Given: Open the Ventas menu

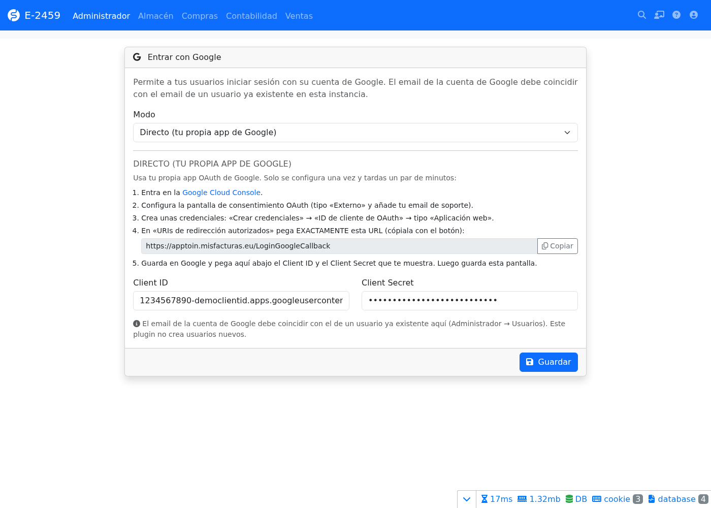Looking at the screenshot, I should pyautogui.click(x=299, y=16).
